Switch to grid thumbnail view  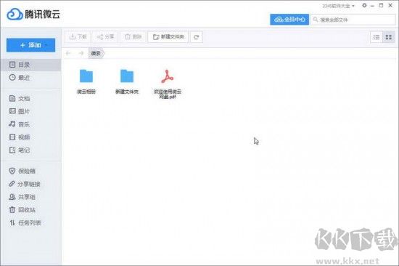(x=389, y=37)
